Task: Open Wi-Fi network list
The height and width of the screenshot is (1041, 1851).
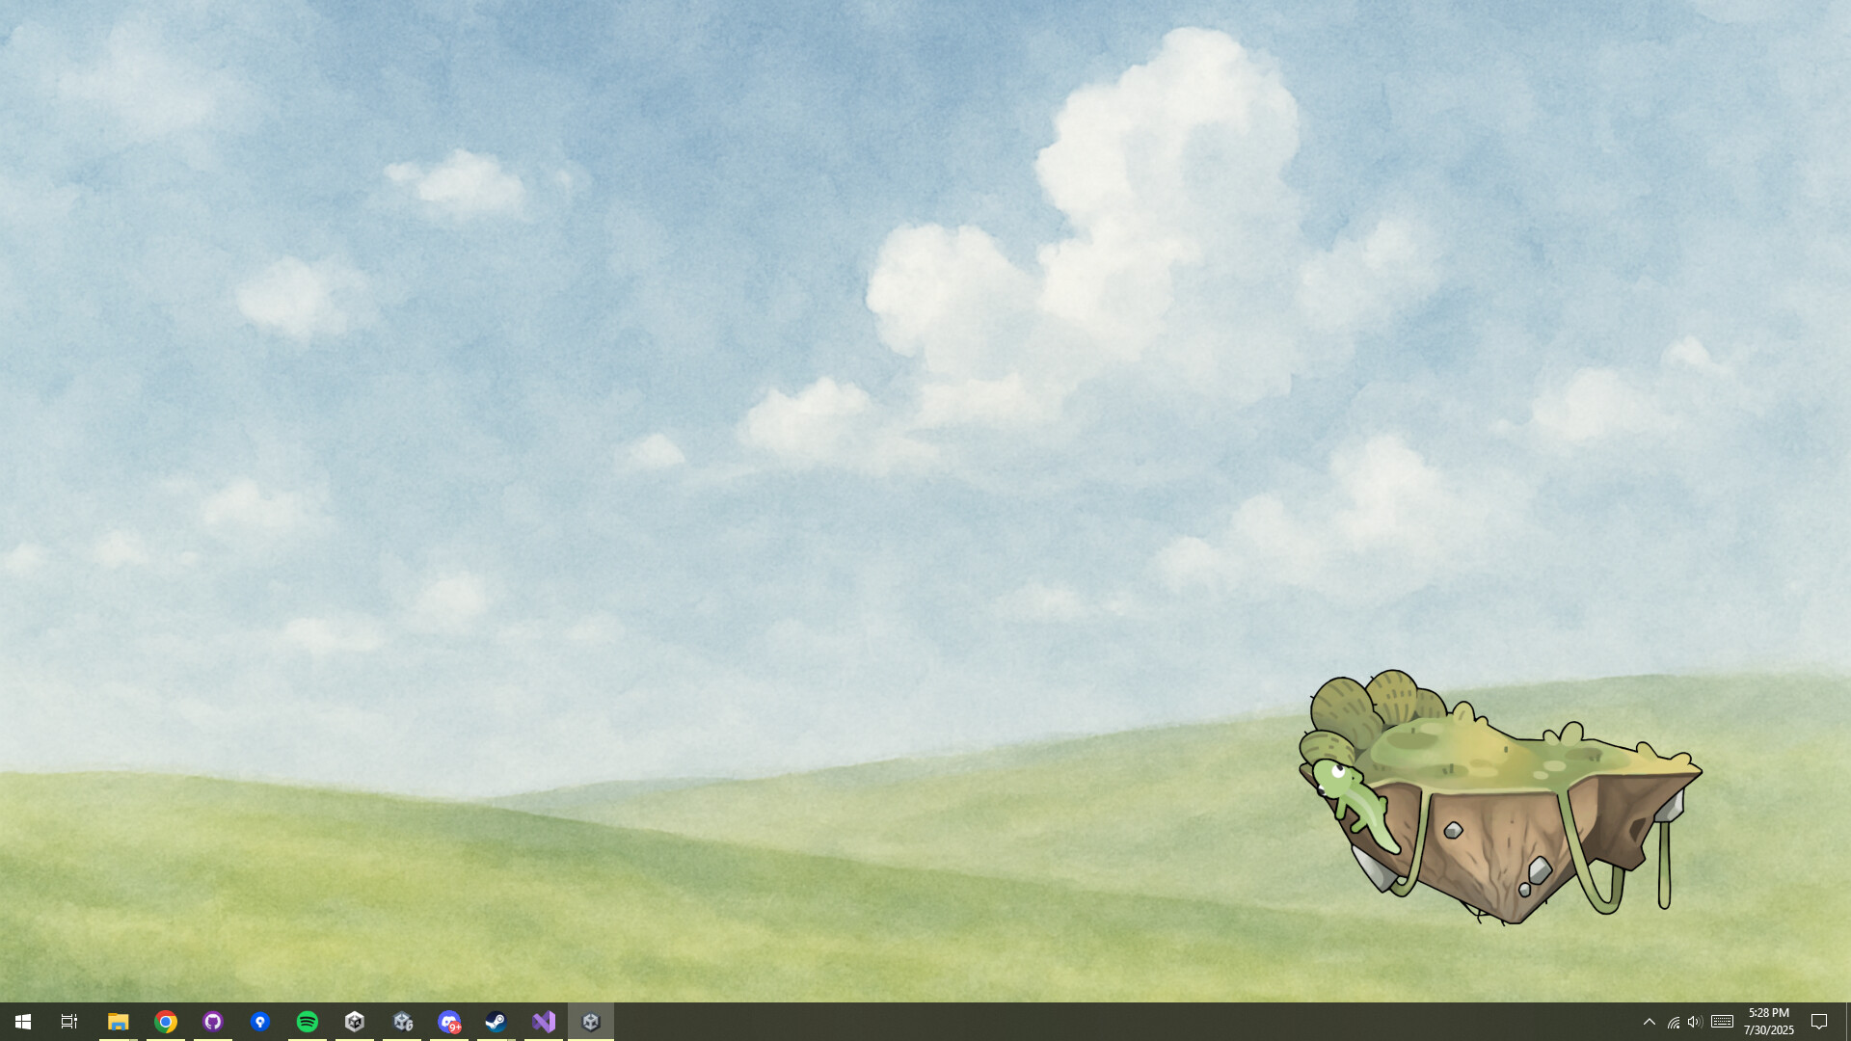Action: (x=1673, y=1021)
